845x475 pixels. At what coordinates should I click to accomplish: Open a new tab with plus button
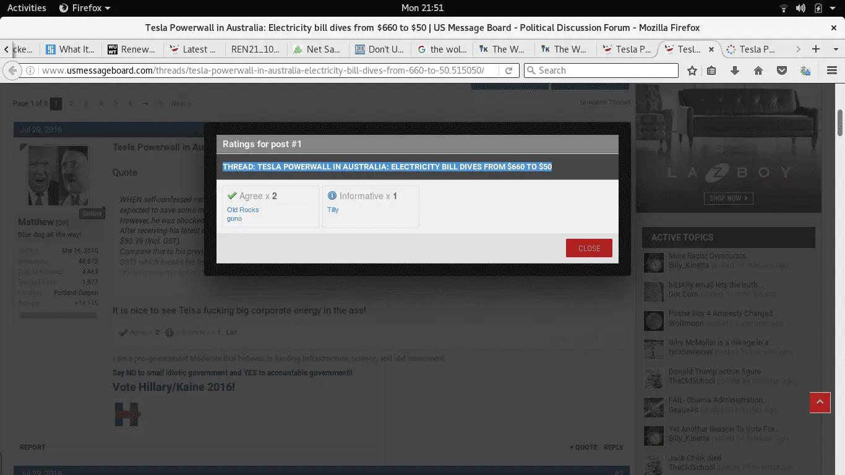[816, 49]
